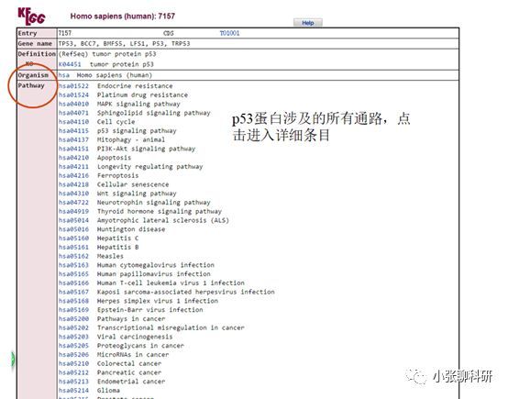Open hsa04310 Wnt signaling pathway link
This screenshot has height=399, width=508.
73,194
